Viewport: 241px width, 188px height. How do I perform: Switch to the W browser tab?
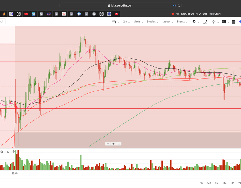(94, 14)
